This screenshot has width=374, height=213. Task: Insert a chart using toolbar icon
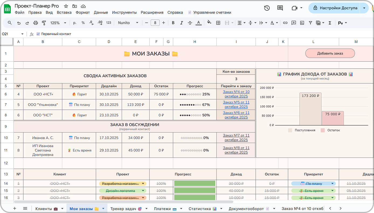(x=302, y=23)
